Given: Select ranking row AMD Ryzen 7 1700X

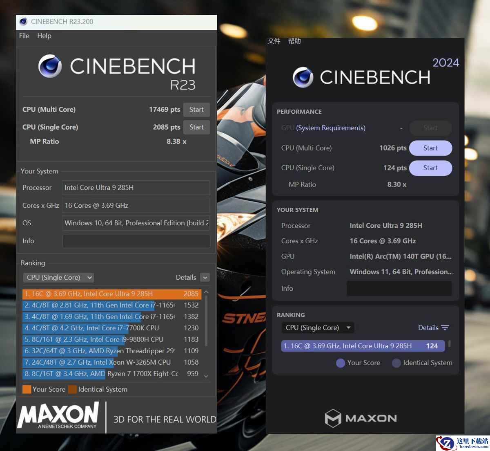Looking at the screenshot, I should tap(111, 374).
